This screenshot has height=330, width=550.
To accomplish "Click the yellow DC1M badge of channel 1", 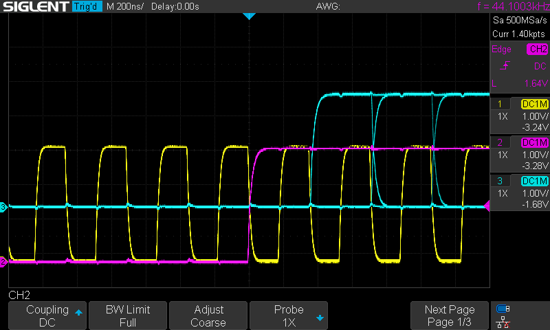I will pos(535,104).
